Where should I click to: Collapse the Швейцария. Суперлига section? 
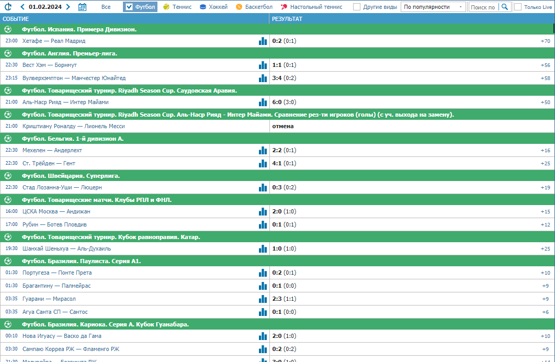pyautogui.click(x=277, y=176)
